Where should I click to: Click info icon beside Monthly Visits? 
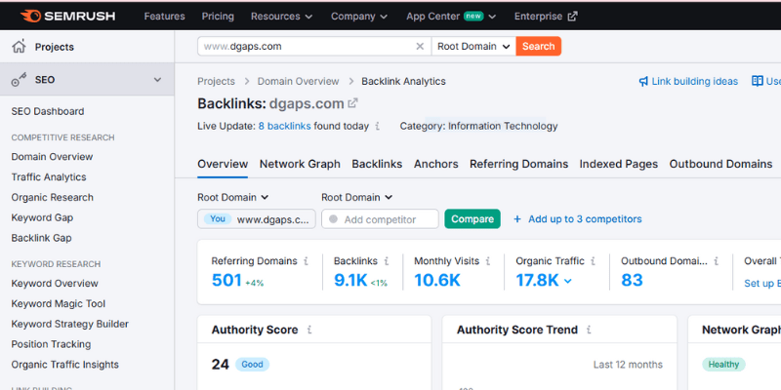tap(487, 261)
